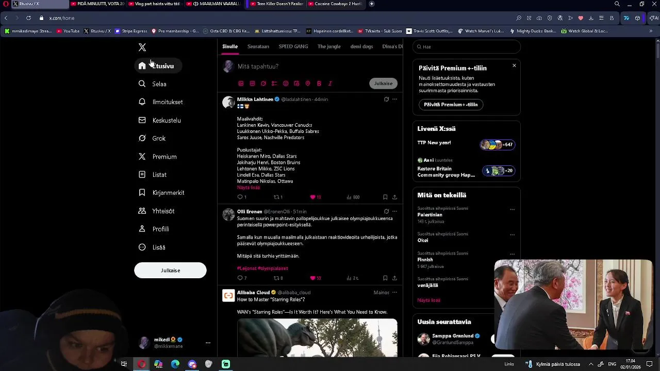This screenshot has width=660, height=371.
Task: Switch to SPEED GANG tab
Action: (x=293, y=46)
